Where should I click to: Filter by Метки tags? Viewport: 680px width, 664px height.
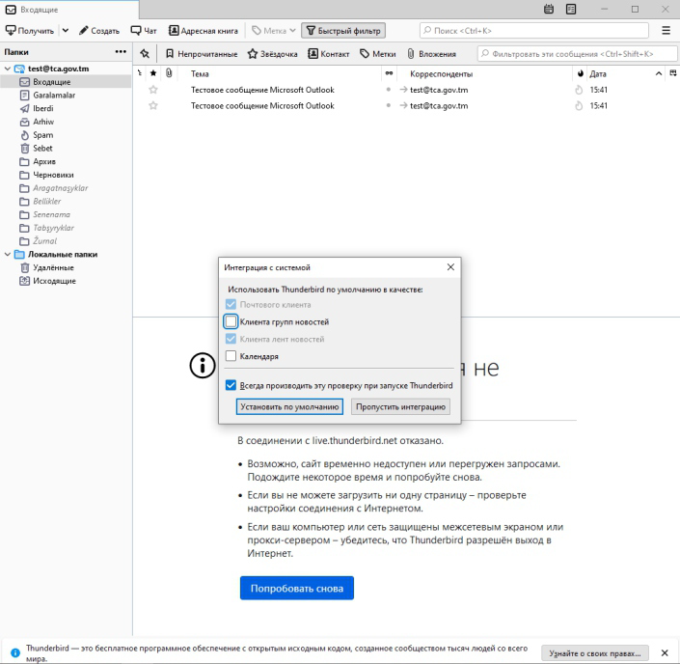pyautogui.click(x=378, y=54)
